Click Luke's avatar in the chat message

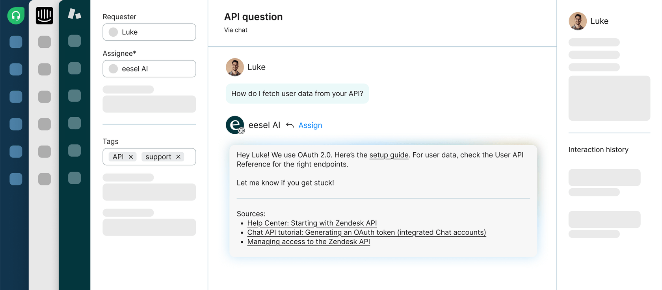(235, 67)
